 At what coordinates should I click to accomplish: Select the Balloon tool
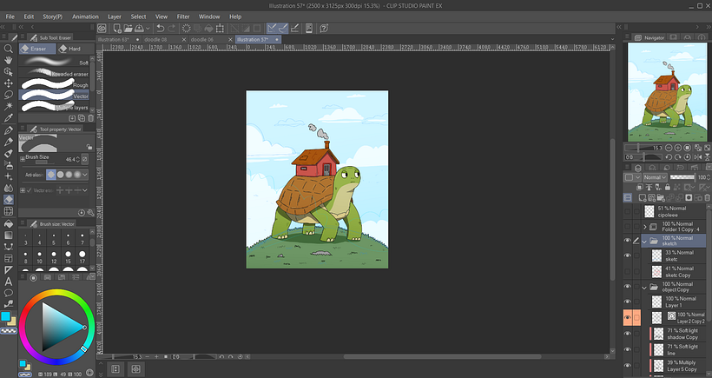click(x=8, y=293)
